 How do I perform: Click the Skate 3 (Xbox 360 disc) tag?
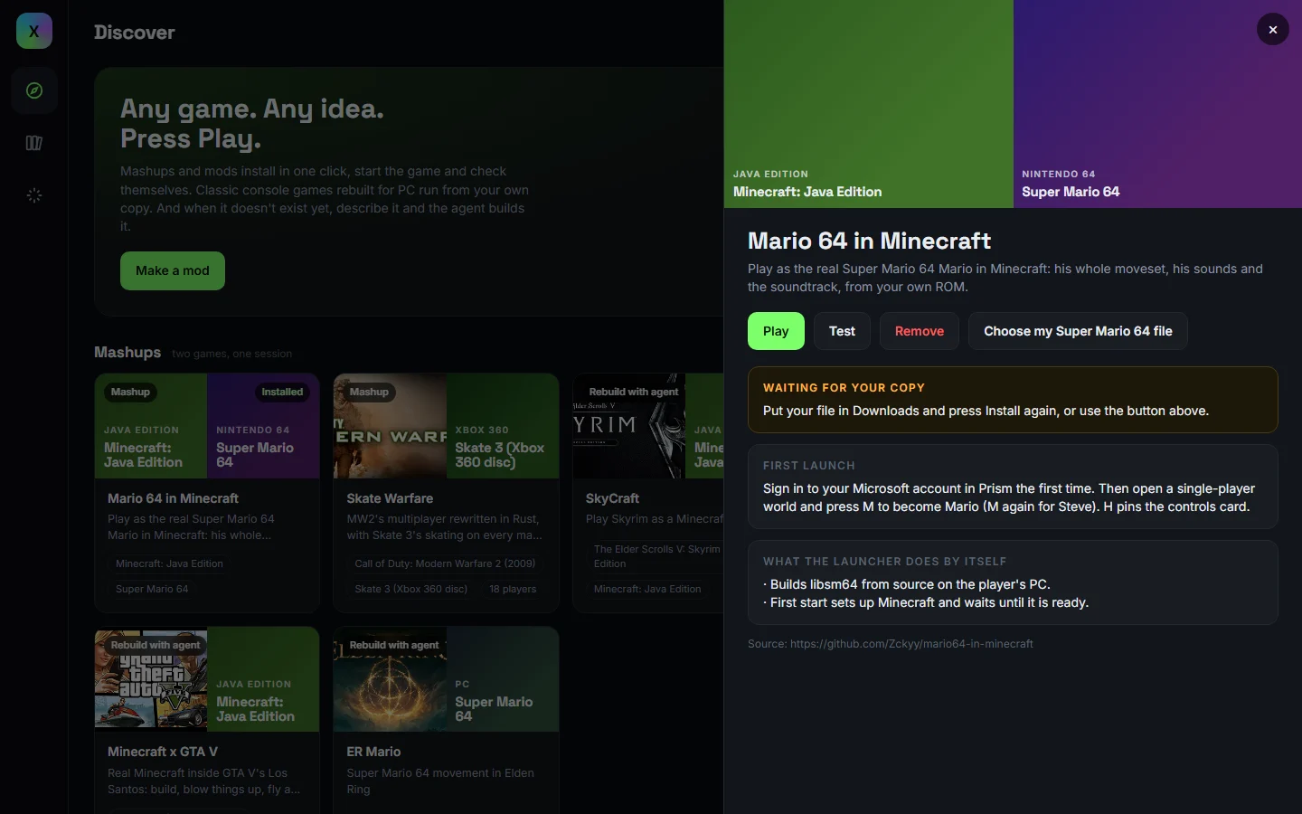coord(411,589)
